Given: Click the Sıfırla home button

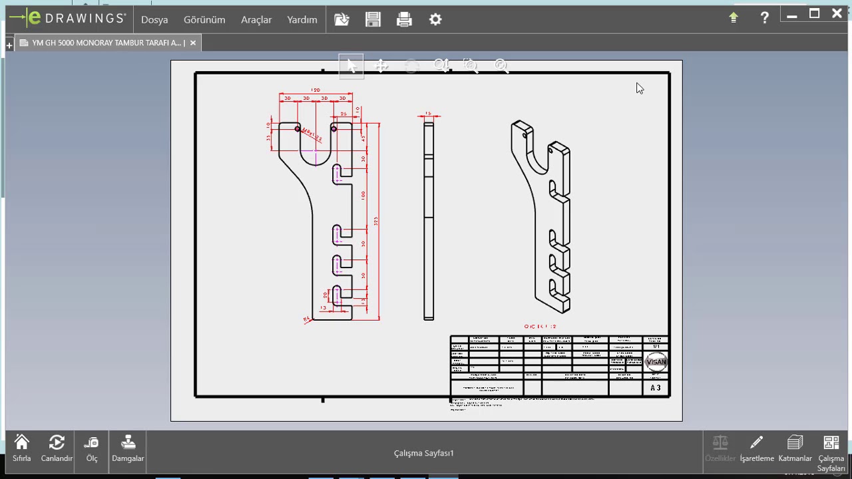Looking at the screenshot, I should pos(22,448).
